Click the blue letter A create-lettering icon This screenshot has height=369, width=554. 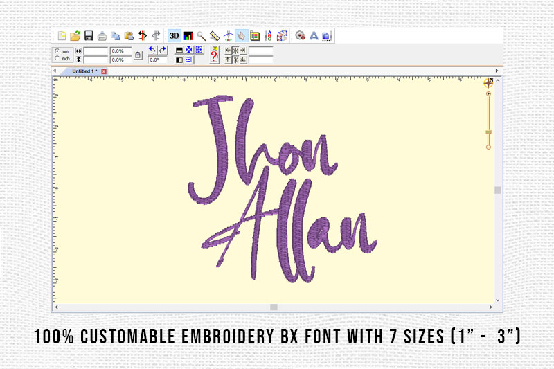[x=314, y=36]
